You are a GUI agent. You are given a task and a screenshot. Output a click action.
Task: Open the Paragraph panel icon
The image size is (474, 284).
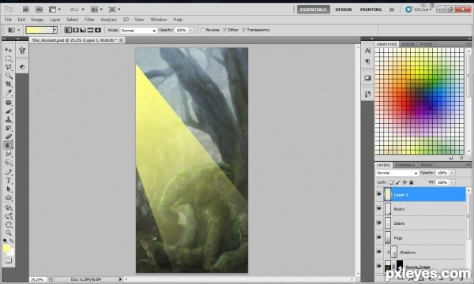click(367, 62)
